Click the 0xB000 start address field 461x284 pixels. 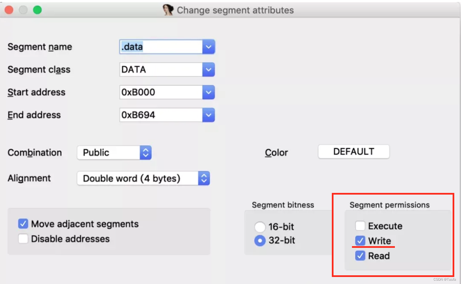(x=161, y=92)
